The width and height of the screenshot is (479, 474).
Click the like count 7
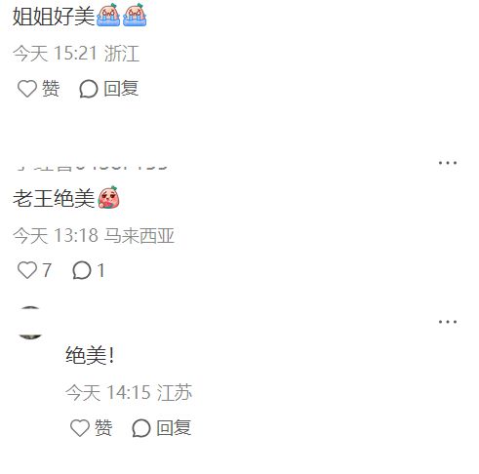[47, 270]
